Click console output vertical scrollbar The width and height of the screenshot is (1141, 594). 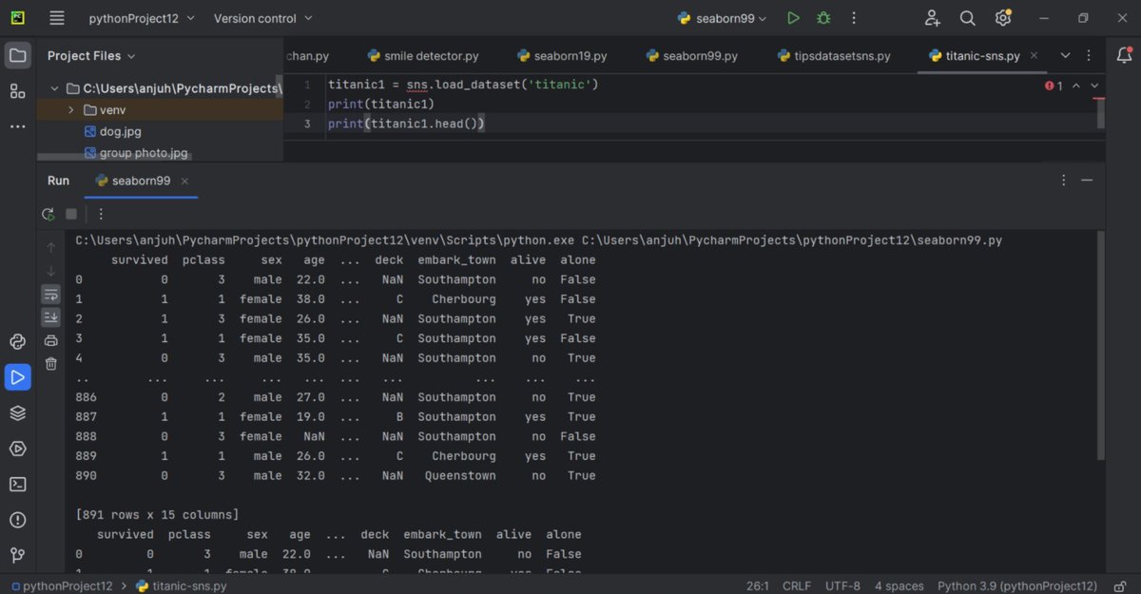click(1102, 347)
